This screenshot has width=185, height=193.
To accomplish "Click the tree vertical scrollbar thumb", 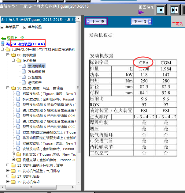I will click(78, 87).
